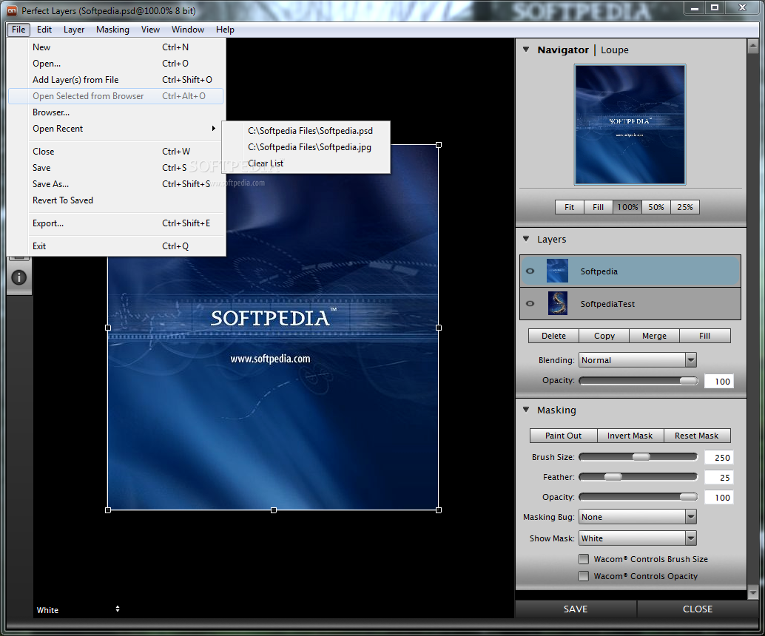
Task: Open the Masking menu
Action: [x=112, y=30]
